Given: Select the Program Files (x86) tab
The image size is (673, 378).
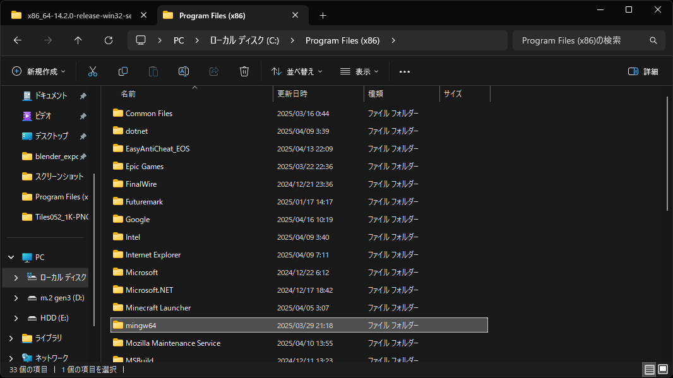Looking at the screenshot, I should [232, 15].
